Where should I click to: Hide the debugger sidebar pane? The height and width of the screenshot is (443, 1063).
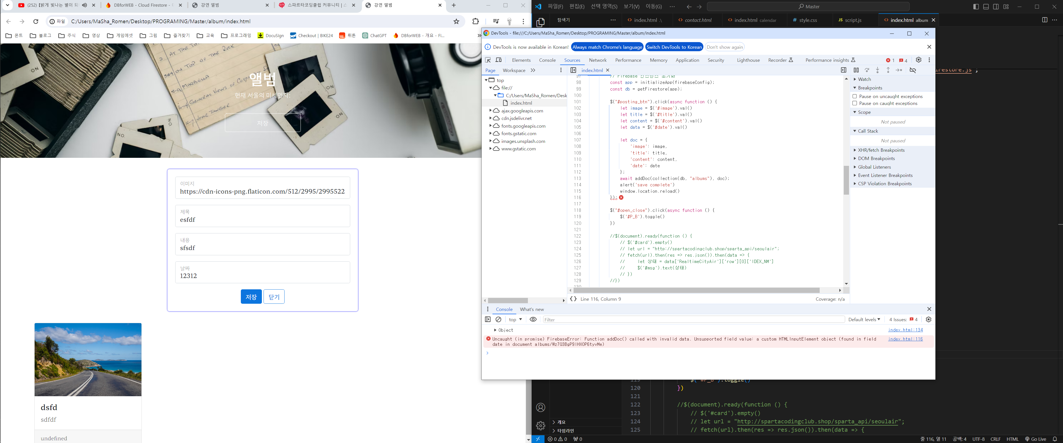(x=843, y=70)
